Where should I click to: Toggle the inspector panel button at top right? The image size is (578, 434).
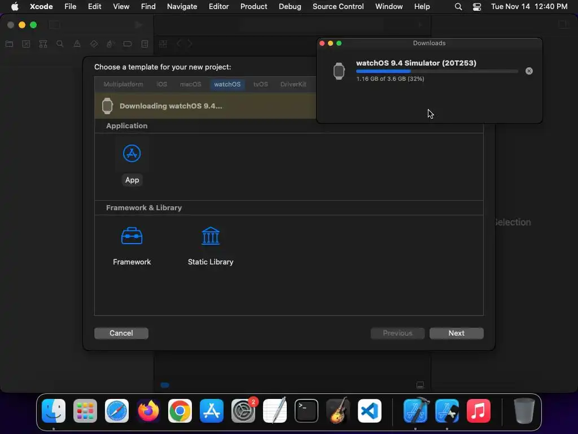click(564, 24)
